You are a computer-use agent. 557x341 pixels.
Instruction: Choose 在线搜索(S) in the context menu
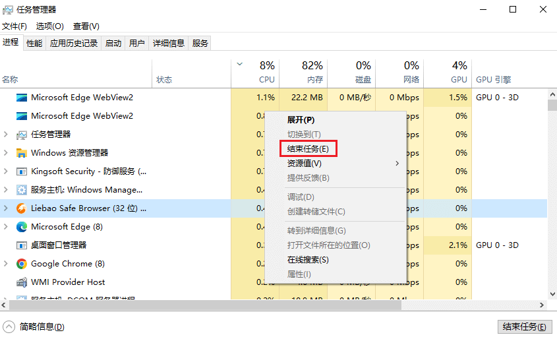pos(336,260)
